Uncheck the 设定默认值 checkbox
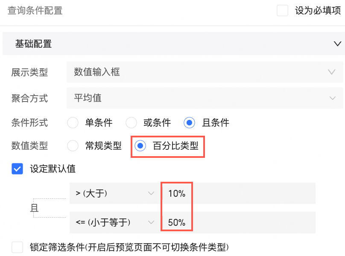 [18, 169]
